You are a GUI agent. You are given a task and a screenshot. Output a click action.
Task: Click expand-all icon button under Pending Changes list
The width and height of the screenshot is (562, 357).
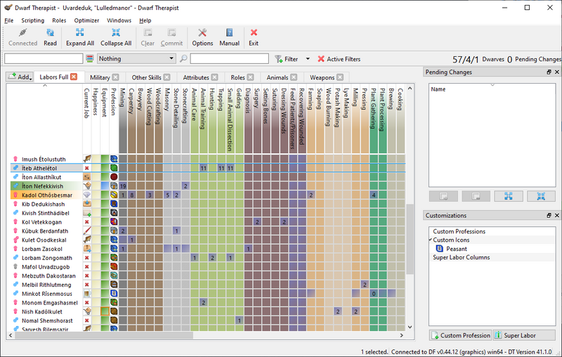tap(508, 196)
